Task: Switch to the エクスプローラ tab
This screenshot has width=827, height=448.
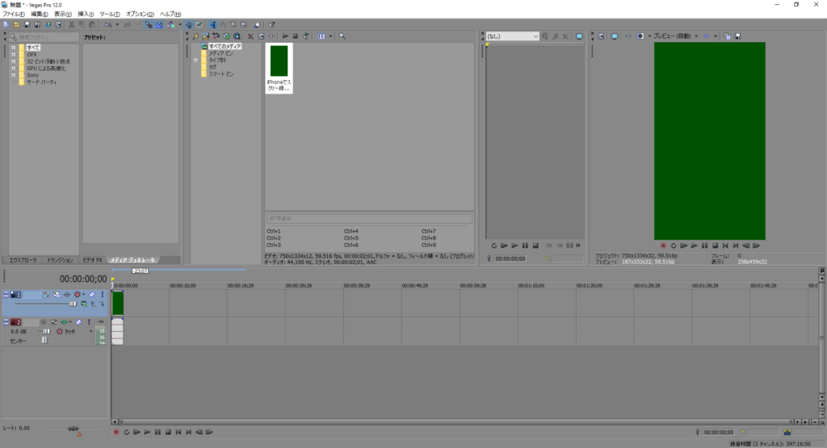Action: 23,260
